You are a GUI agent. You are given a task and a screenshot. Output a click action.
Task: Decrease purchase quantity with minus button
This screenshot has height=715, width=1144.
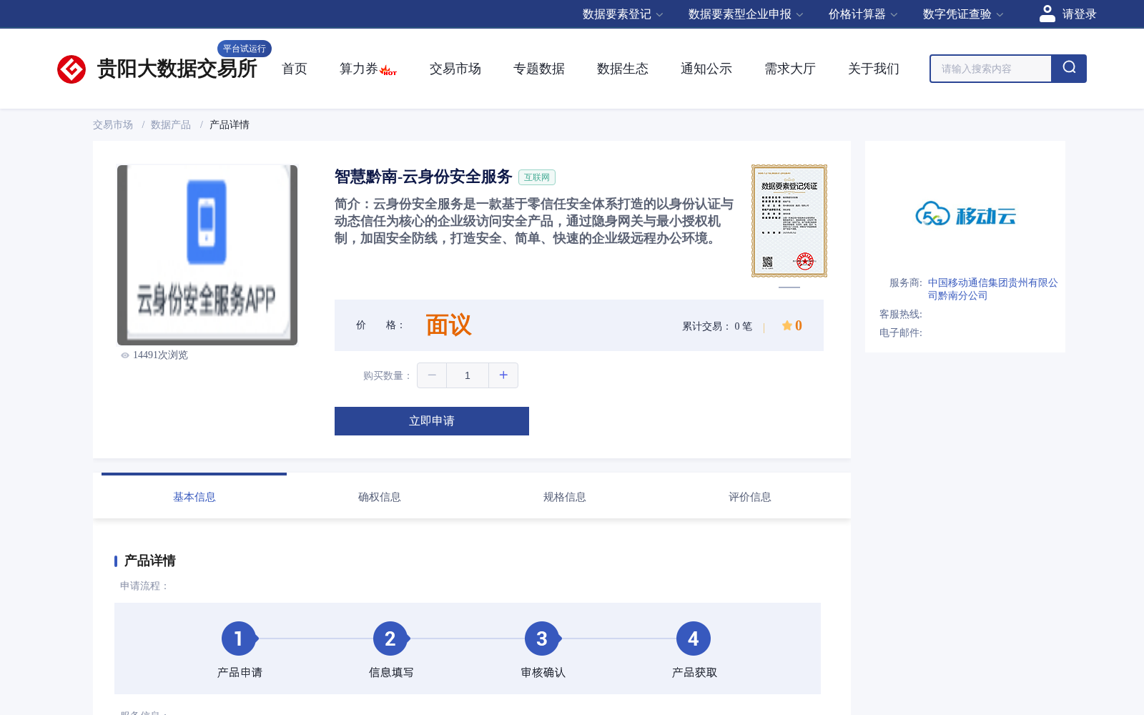coord(432,375)
